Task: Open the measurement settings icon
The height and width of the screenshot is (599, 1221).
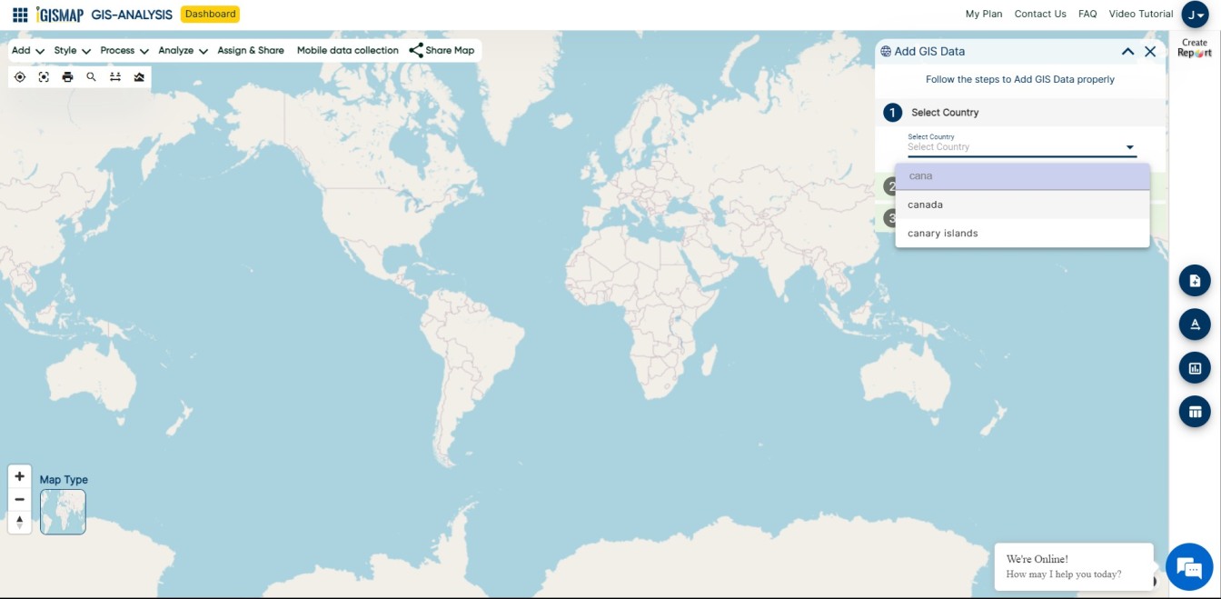Action: tap(114, 76)
